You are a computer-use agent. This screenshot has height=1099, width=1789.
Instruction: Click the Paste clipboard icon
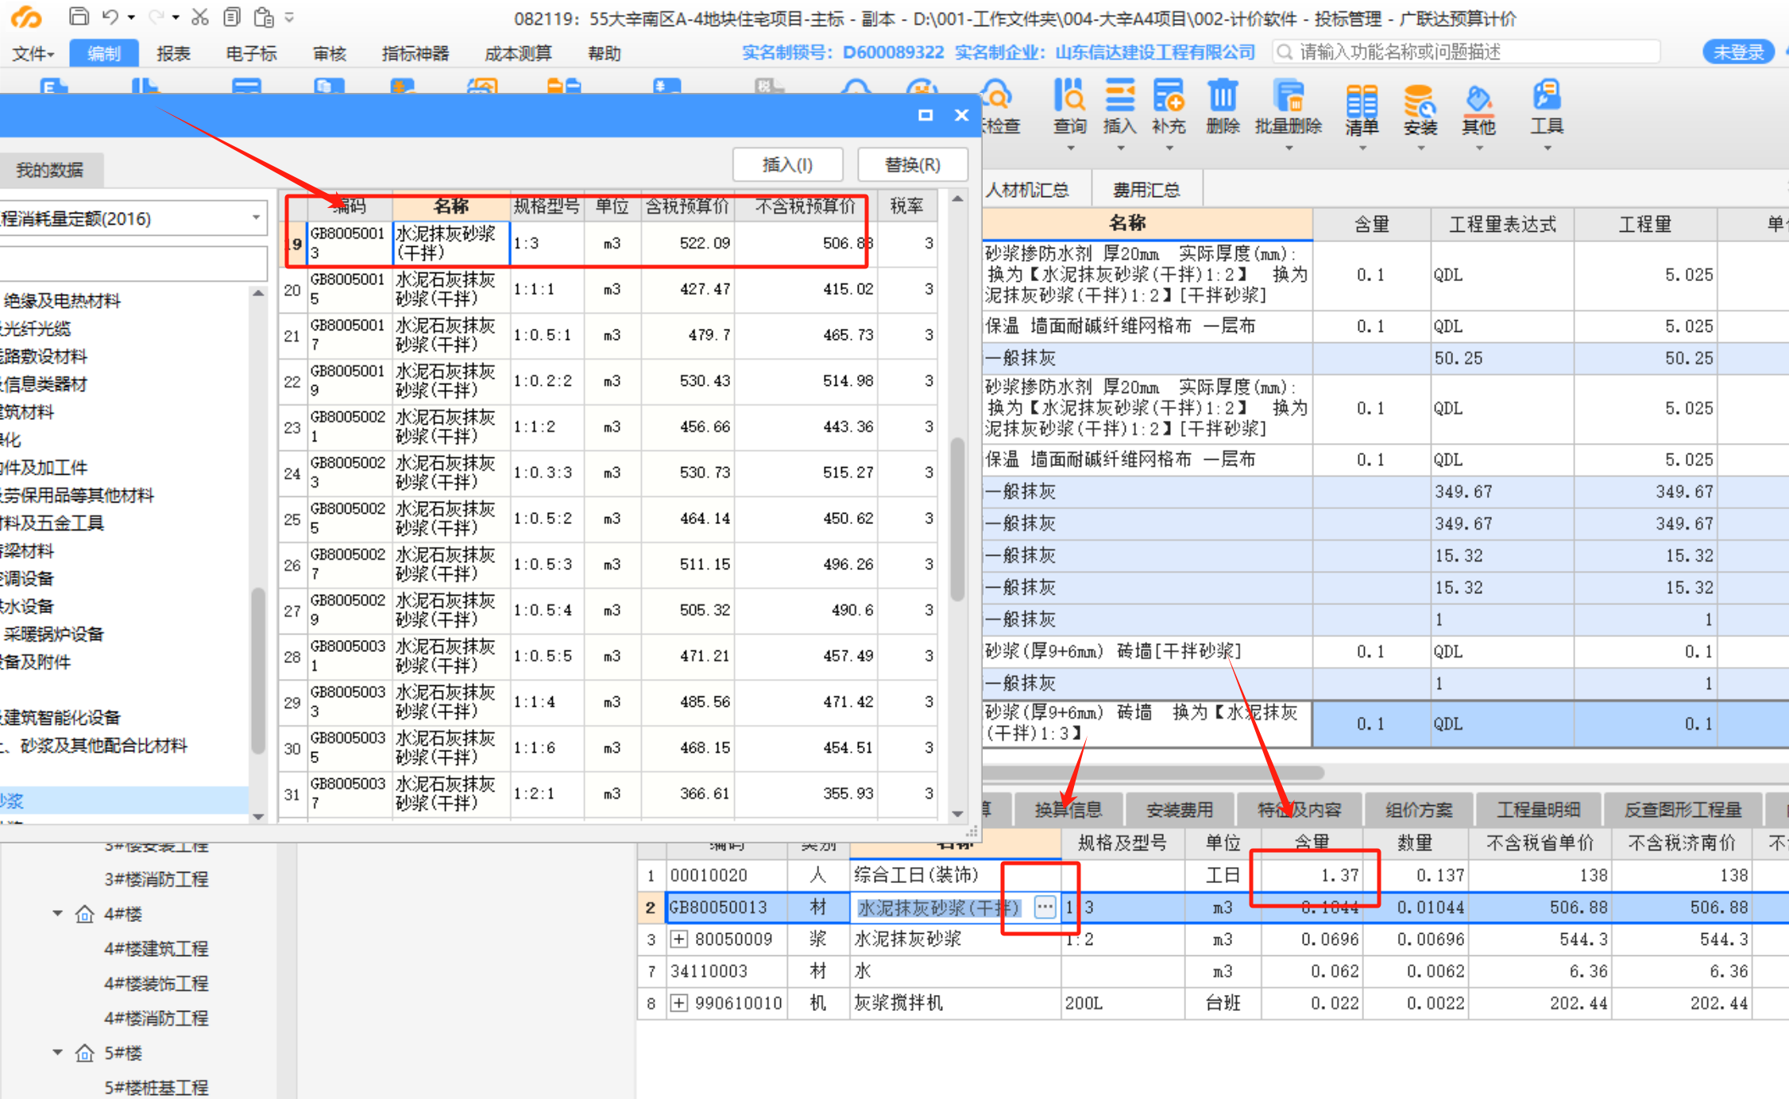[x=264, y=17]
